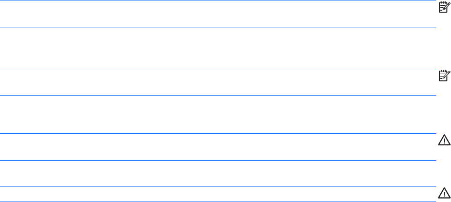Viewport: 451px width, 202px height.
Task: Click blank gap between second note and caution
Action: tap(217, 115)
